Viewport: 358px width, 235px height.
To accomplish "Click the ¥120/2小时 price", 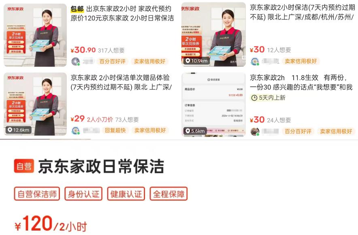I will click(51, 224).
